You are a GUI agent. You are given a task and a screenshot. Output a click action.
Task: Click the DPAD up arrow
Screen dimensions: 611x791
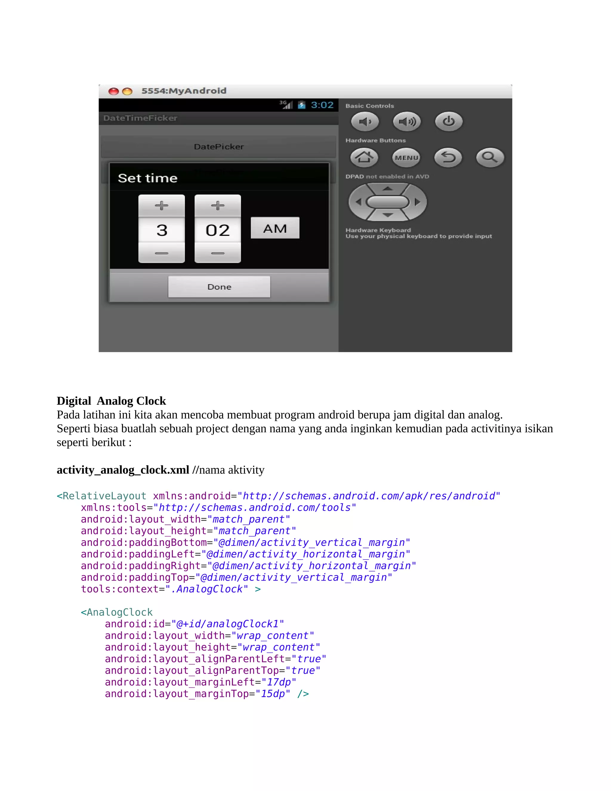(x=388, y=189)
